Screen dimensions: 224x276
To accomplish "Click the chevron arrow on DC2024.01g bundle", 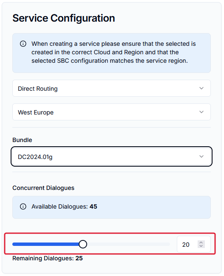I will tap(201, 156).
